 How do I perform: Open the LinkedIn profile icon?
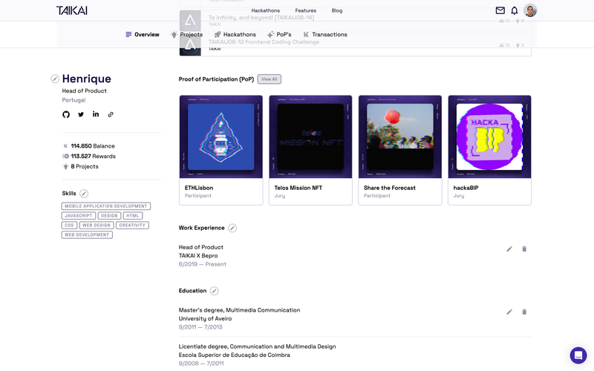96,114
